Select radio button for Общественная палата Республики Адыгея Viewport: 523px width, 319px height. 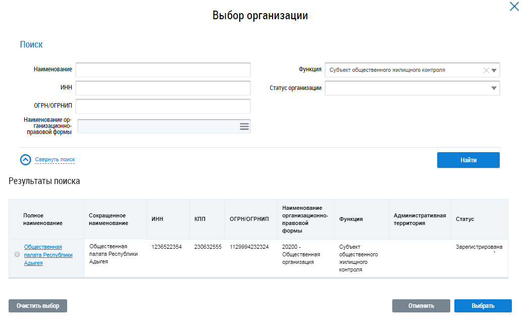pyautogui.click(x=17, y=255)
